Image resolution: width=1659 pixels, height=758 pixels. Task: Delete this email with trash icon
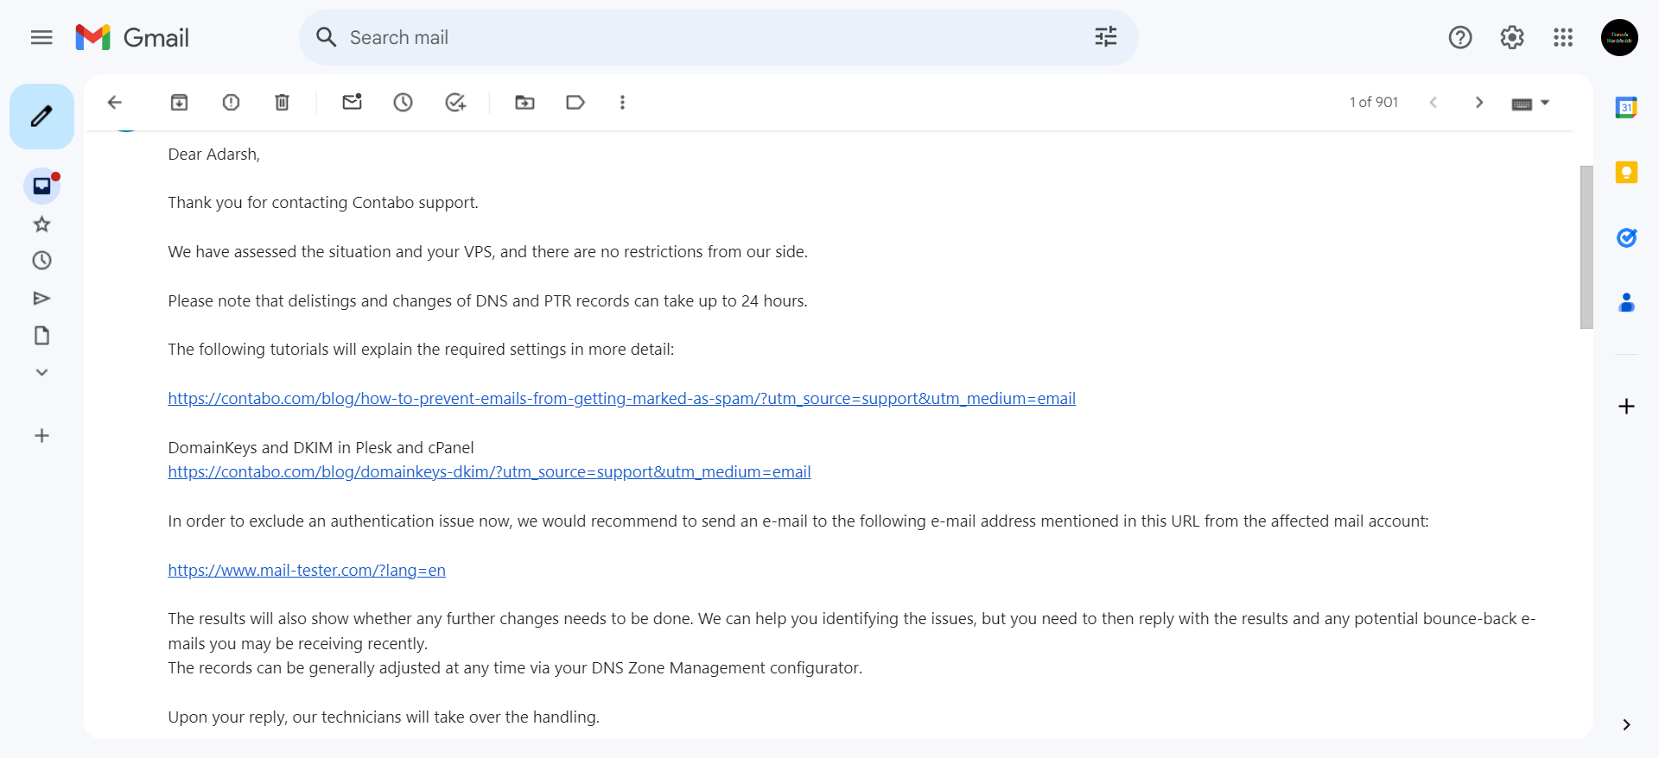tap(282, 103)
